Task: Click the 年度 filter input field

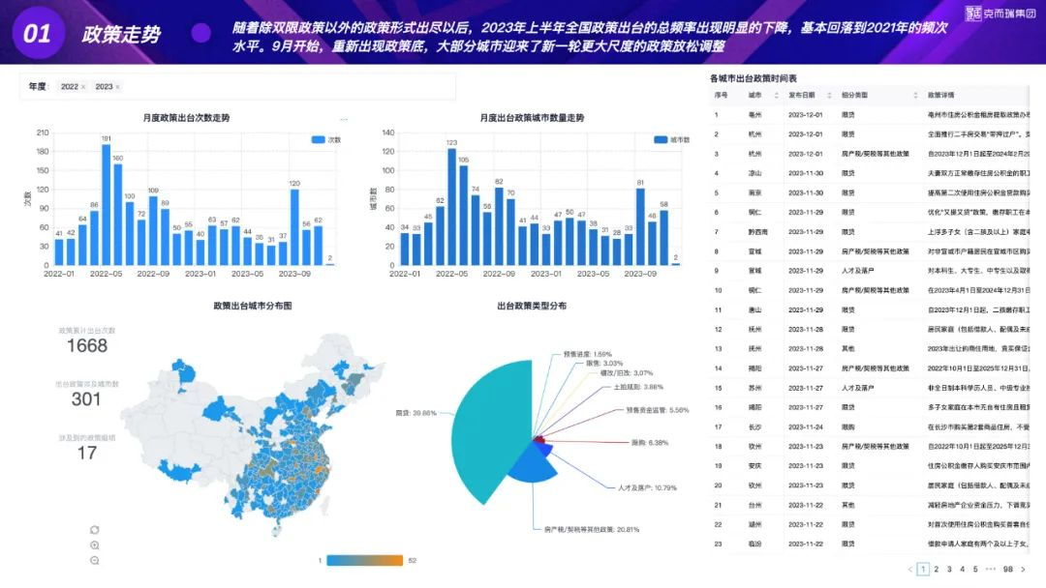Action: [291, 87]
